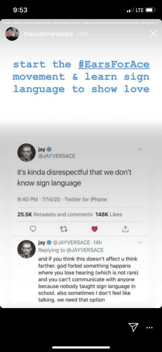Tap the paper plane send icon

point(133,327)
